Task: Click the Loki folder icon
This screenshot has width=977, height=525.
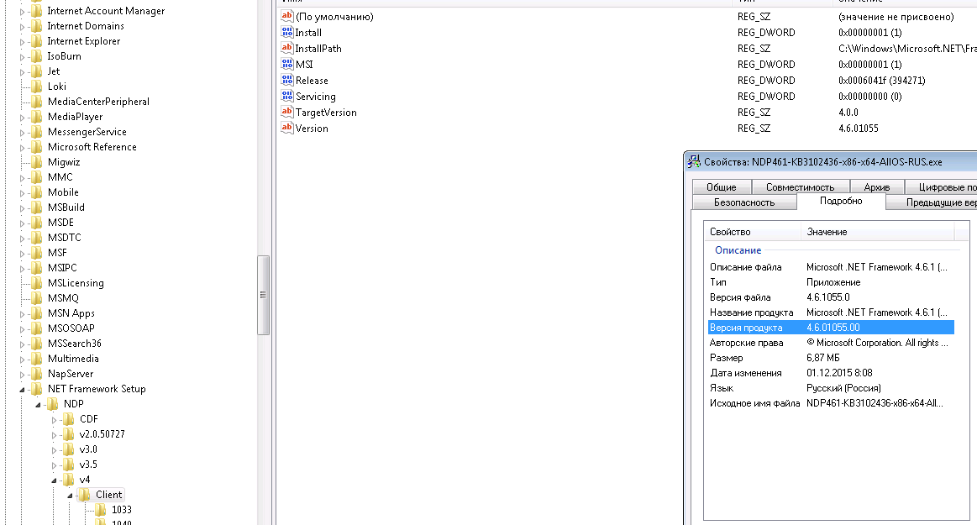Action: point(38,87)
